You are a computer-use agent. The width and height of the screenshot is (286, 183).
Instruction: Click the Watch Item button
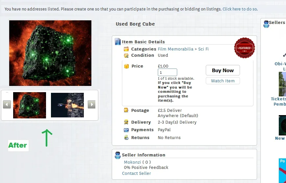point(223,81)
